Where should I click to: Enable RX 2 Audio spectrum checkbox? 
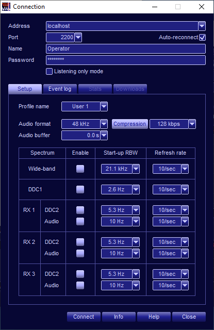pyautogui.click(x=80, y=253)
